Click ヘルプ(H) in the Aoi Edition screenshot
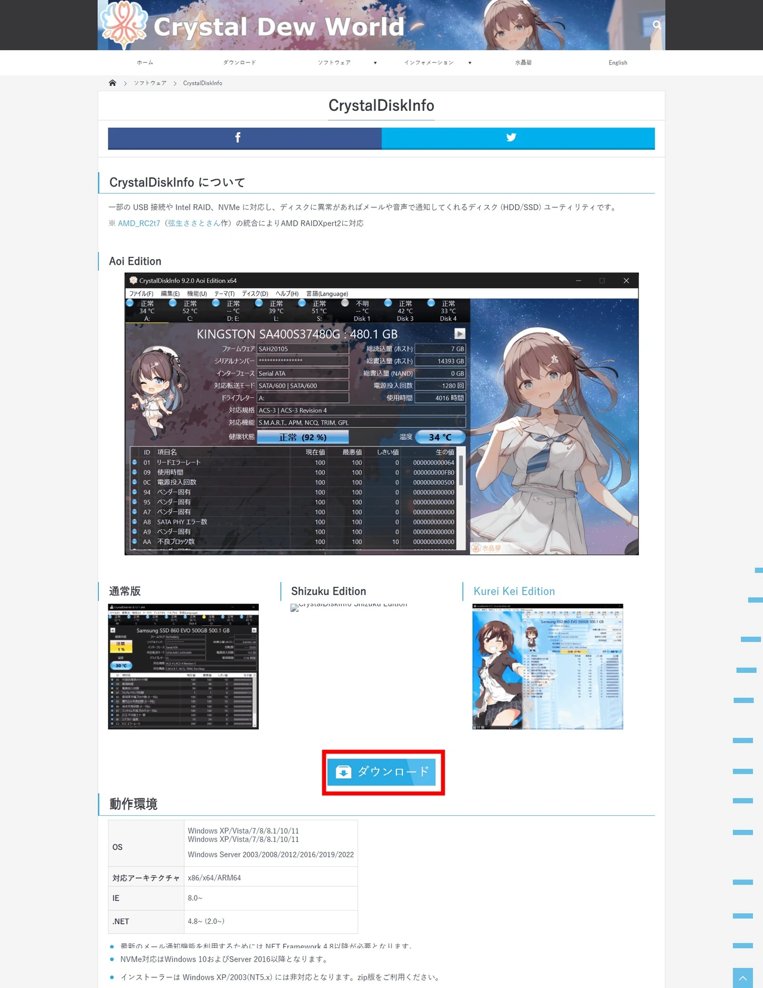The image size is (763, 988). point(287,294)
